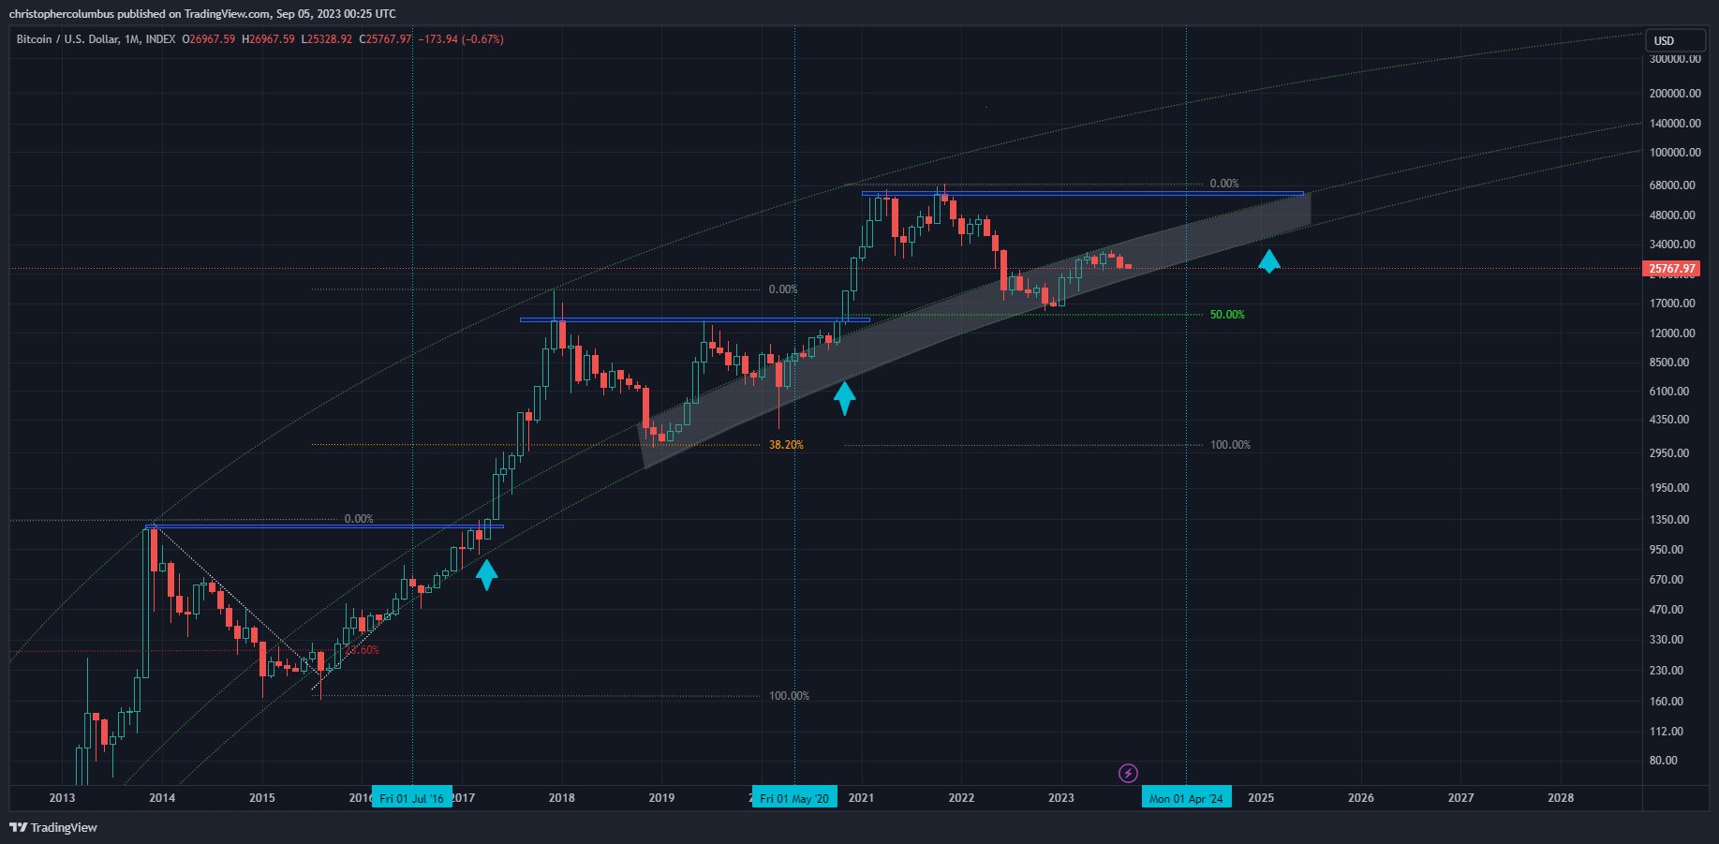The height and width of the screenshot is (844, 1719).
Task: Select the blue resistance line at the 2021 highs
Action: (x=1082, y=194)
